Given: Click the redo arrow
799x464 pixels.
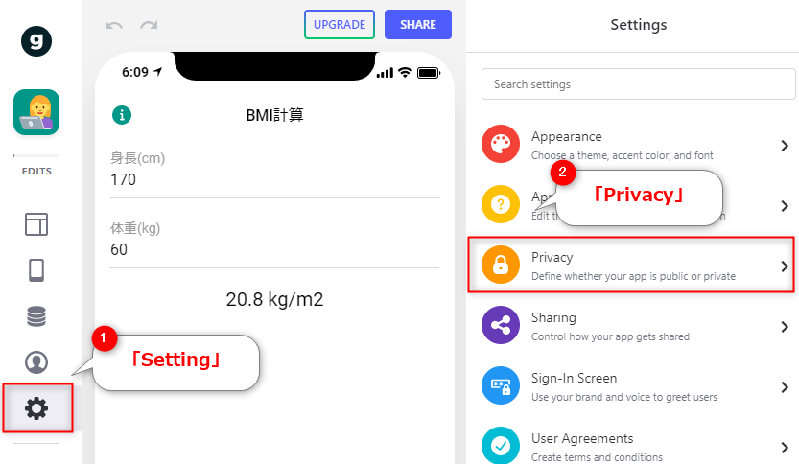Looking at the screenshot, I should pos(149,25).
